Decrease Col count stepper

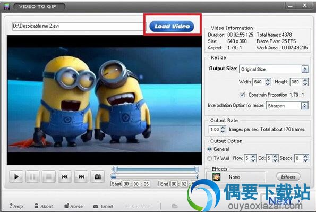tap(275, 160)
